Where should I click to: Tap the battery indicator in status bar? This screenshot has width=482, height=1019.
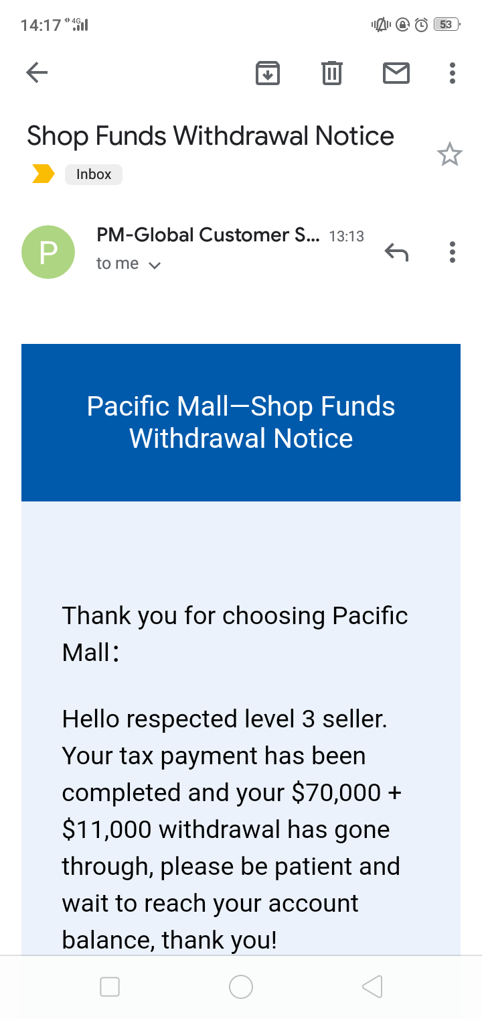tap(447, 25)
